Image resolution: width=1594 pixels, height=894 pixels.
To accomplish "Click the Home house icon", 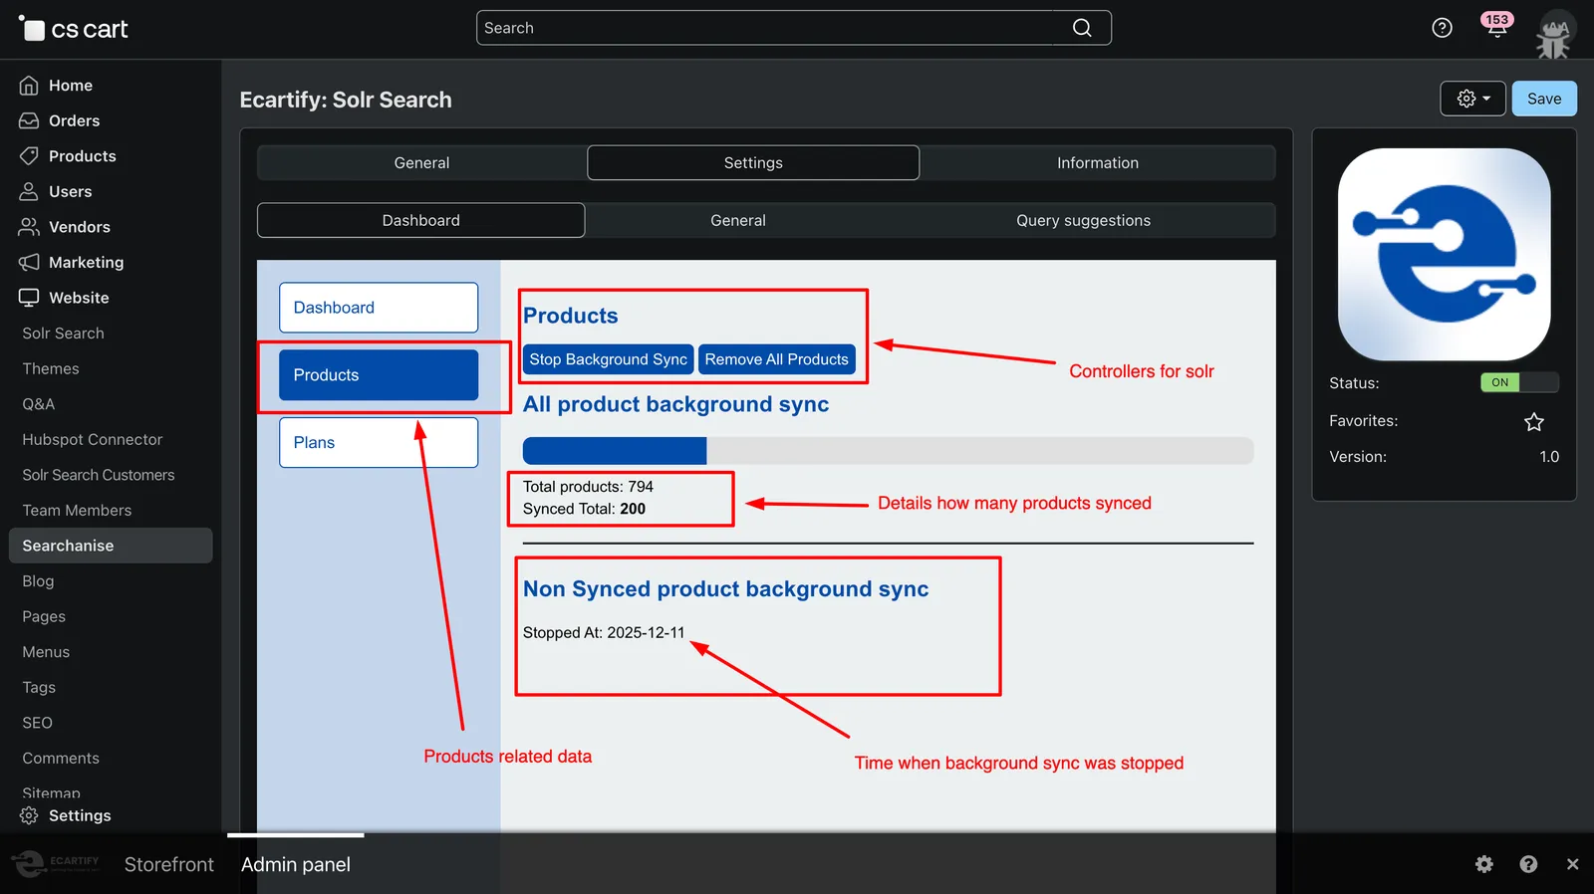I will point(29,86).
